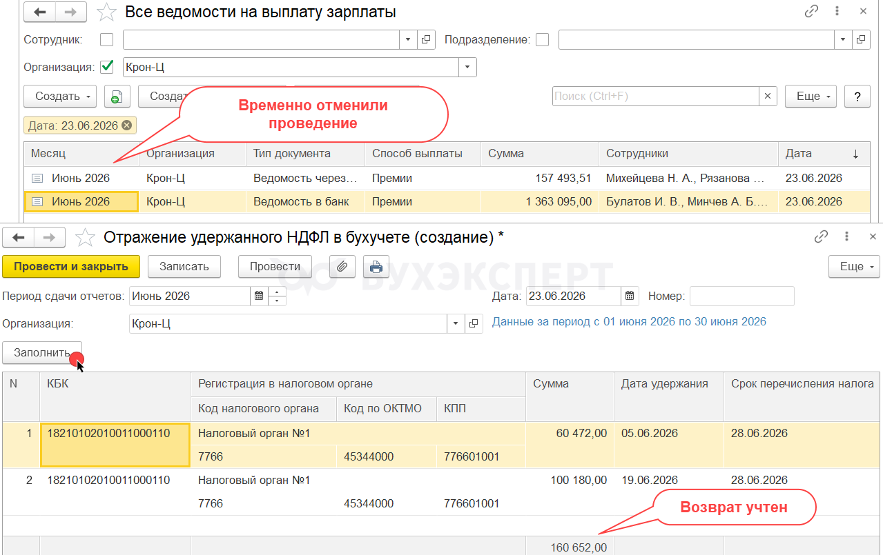883x555 pixels.
Task: Click the create-by-copy green plus icon
Action: point(117,97)
